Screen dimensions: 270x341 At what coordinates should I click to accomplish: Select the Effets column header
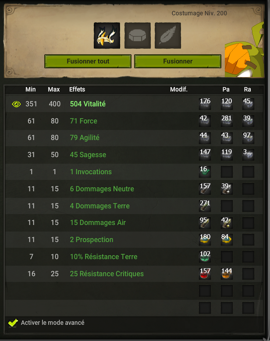(x=77, y=89)
